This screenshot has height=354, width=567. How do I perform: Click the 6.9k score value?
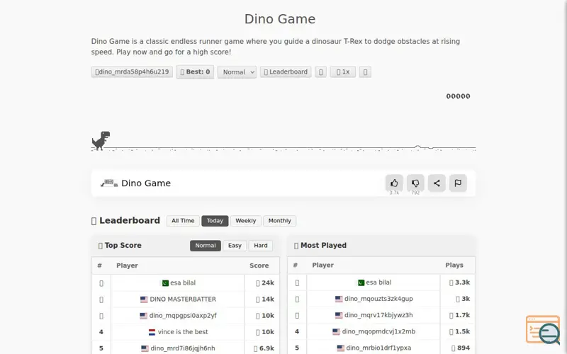(x=267, y=348)
